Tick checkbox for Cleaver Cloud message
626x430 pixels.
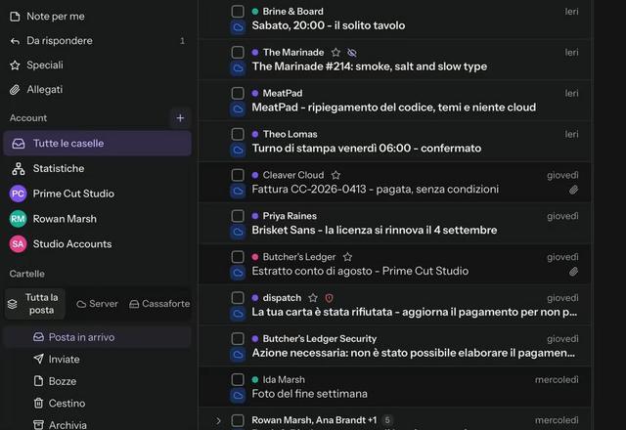click(238, 175)
